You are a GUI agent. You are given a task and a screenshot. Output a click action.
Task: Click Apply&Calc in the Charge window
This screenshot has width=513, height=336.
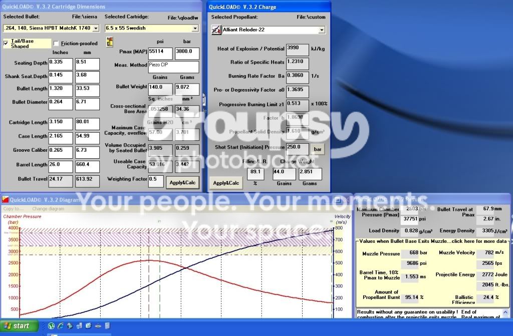[x=226, y=183]
